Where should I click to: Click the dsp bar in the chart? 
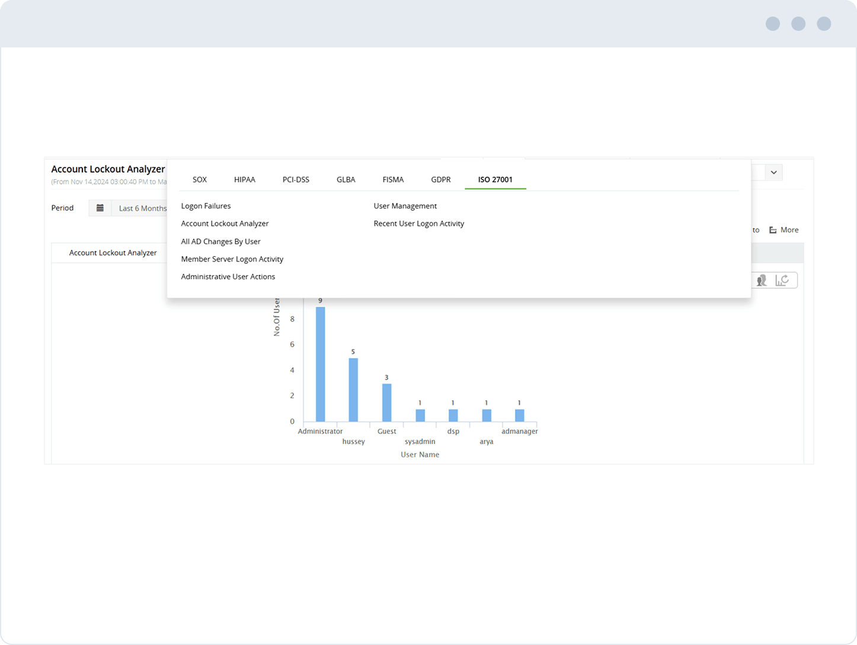pos(453,416)
